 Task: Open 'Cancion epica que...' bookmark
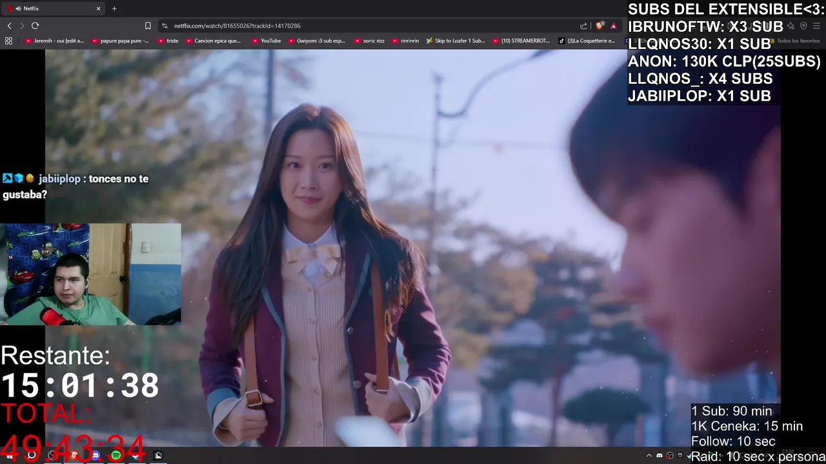213,41
